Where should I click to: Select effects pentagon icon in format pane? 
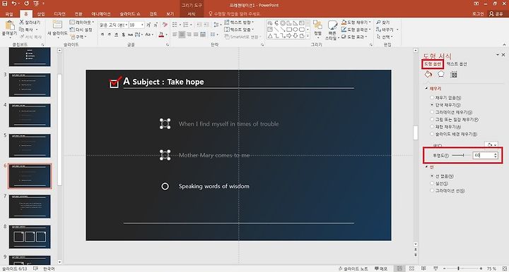[440, 75]
